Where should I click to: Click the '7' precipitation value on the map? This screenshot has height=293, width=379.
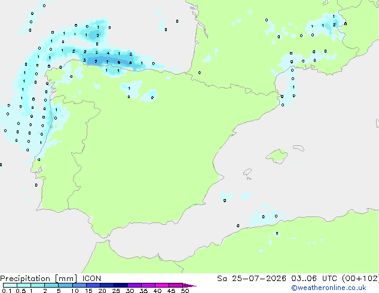coord(108,62)
